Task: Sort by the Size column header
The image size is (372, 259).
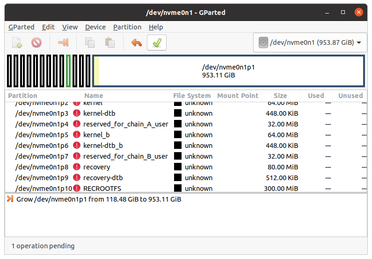Action: coord(280,96)
